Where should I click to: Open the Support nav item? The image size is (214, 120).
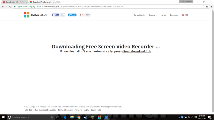click(x=152, y=15)
